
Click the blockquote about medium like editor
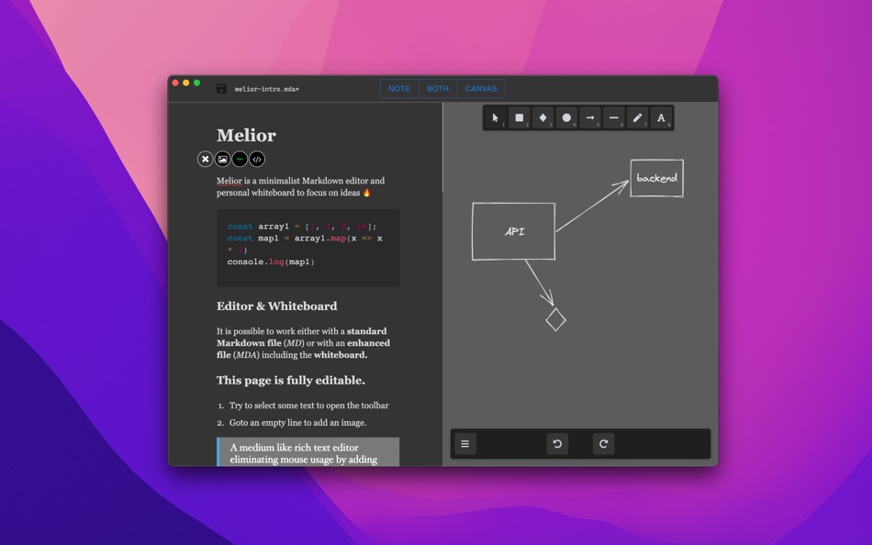pos(308,452)
